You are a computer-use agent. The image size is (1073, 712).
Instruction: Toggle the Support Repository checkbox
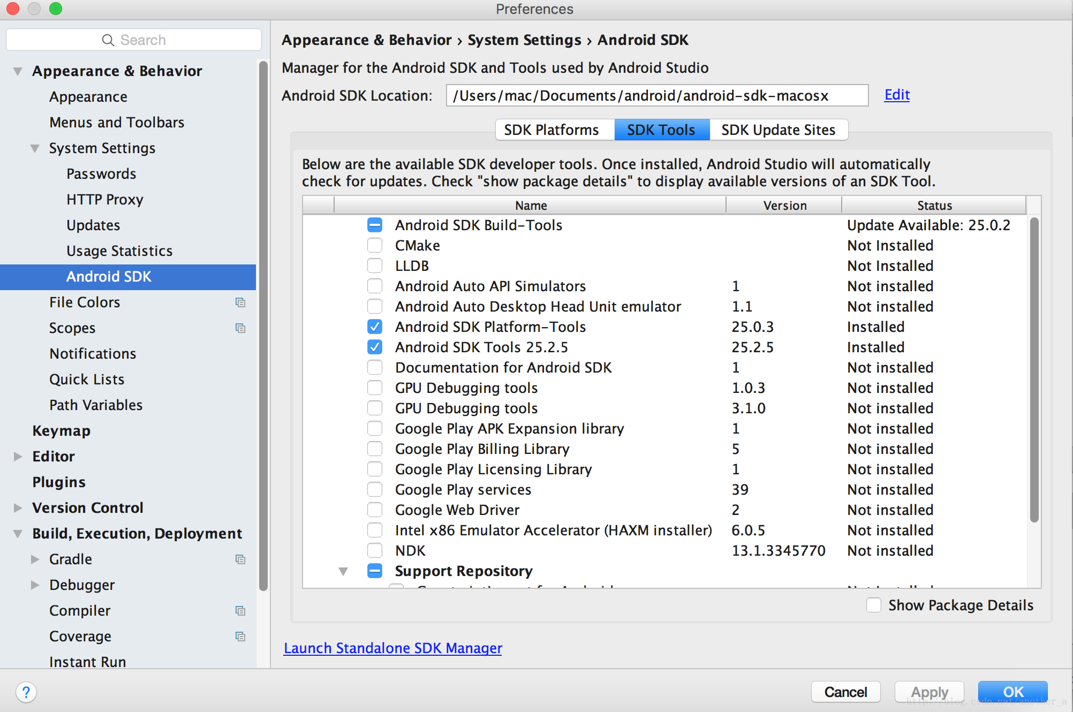pyautogui.click(x=375, y=571)
